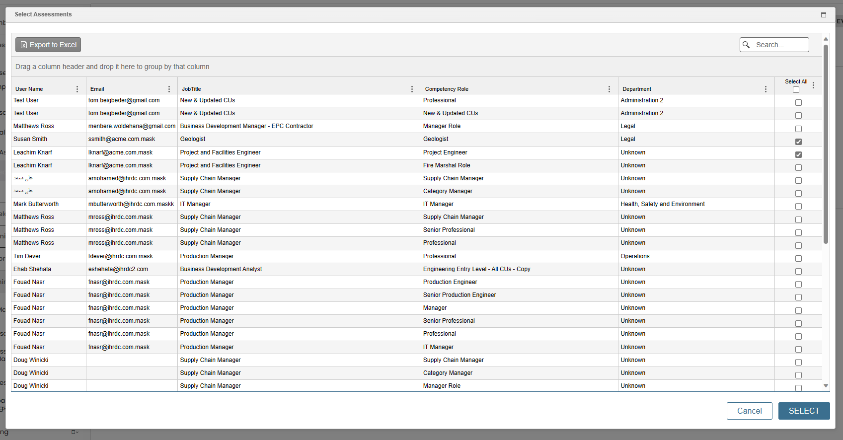Screen dimensions: 843x440
Task: Sort by the Department column header
Action: (636, 89)
